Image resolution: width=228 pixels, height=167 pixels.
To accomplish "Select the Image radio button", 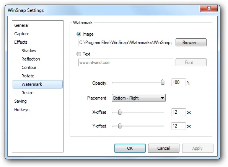I will tap(79, 34).
